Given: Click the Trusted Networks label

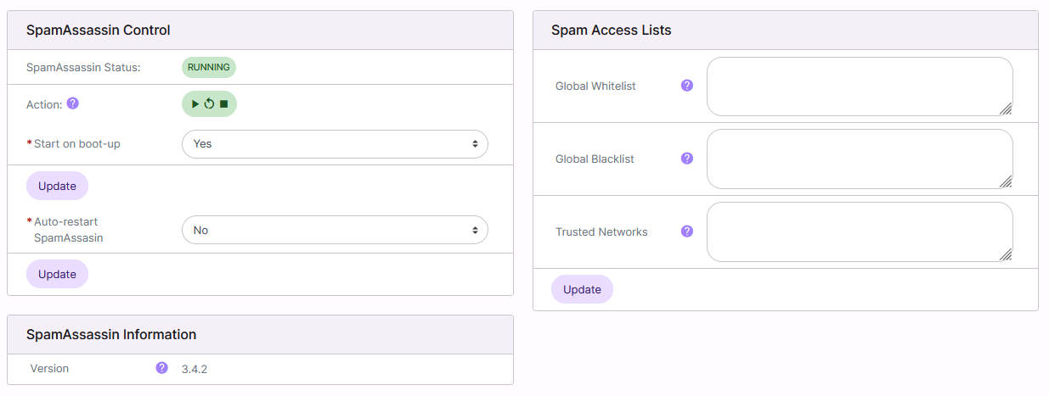Looking at the screenshot, I should tap(601, 231).
